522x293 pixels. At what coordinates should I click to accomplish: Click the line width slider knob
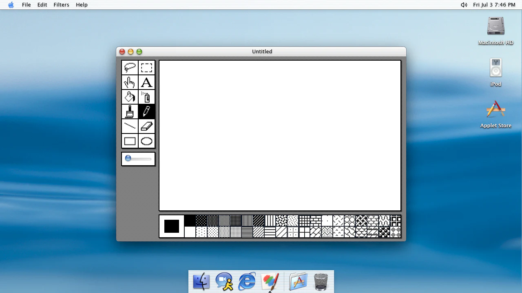[x=128, y=158]
